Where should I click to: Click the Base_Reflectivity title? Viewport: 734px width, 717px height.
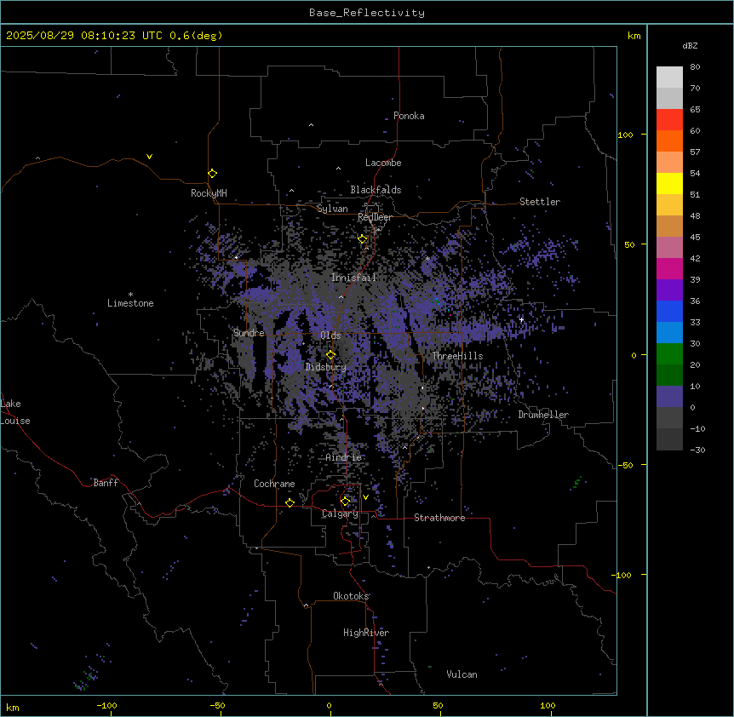367,13
